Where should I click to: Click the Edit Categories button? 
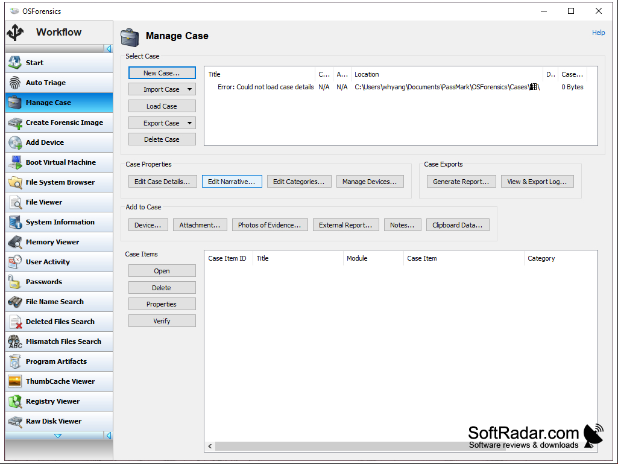(299, 182)
